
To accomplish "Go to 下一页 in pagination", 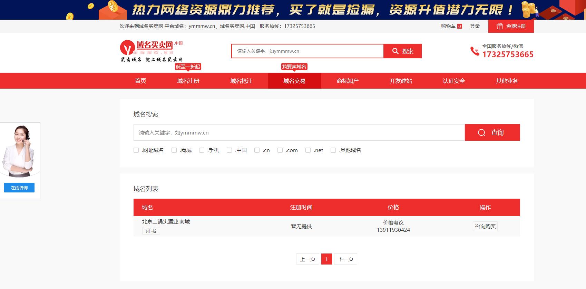I will pos(345,259).
